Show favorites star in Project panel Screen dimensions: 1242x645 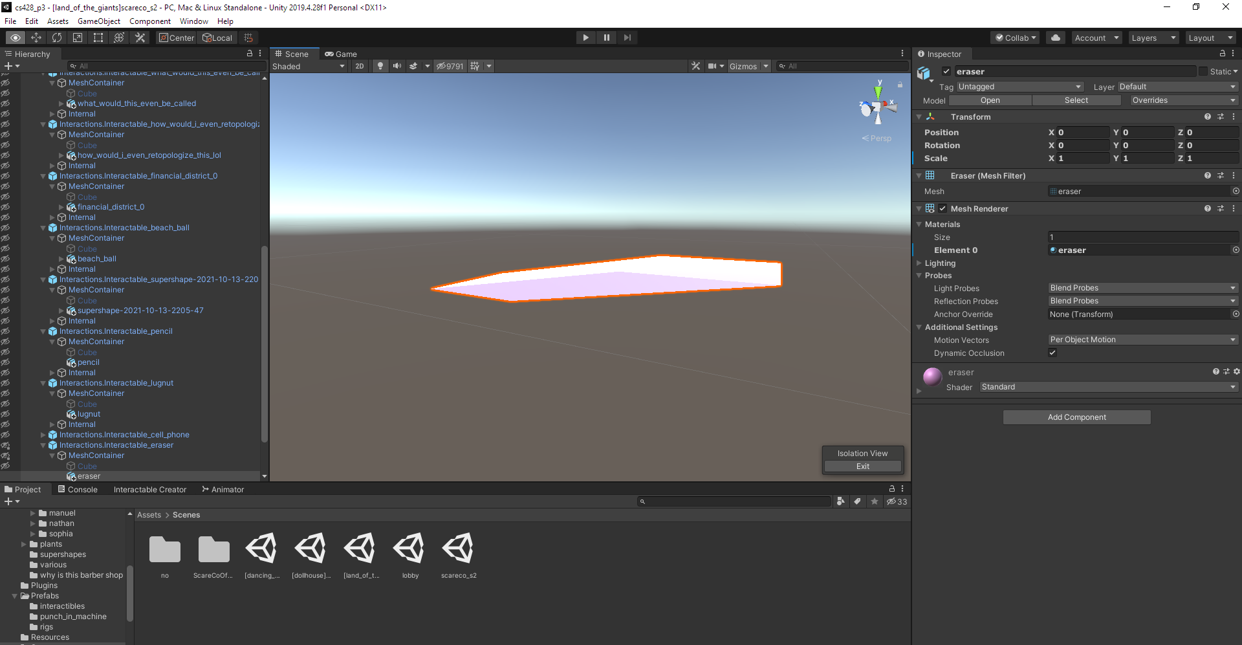(x=875, y=501)
